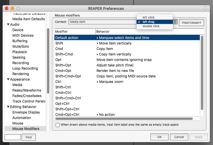Select the Shift+Opt Adjust take pitch row
This screenshot has height=145, width=213.
click(x=127, y=65)
